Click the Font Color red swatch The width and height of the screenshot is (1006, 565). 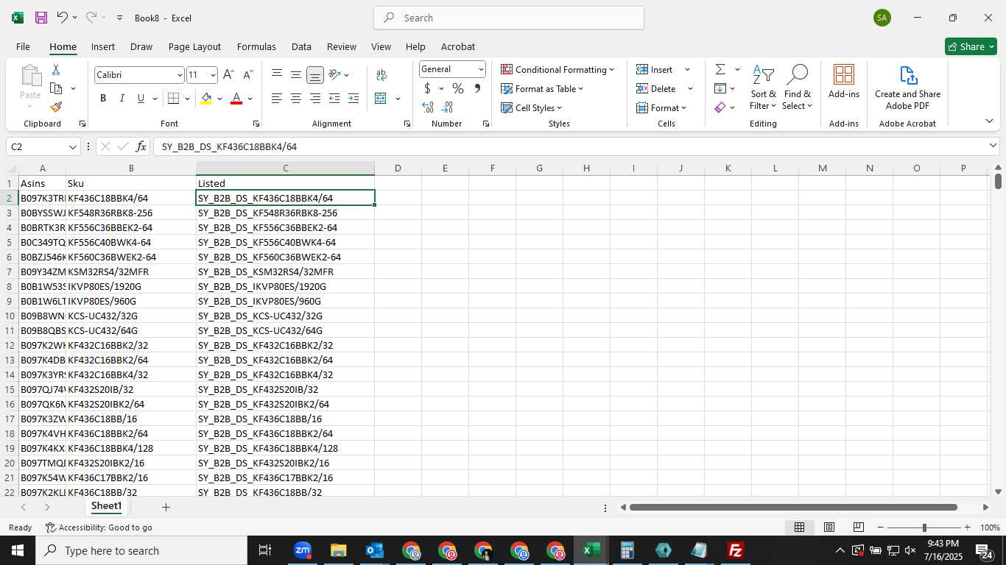236,99
